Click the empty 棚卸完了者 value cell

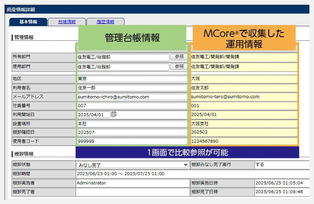tap(133, 192)
